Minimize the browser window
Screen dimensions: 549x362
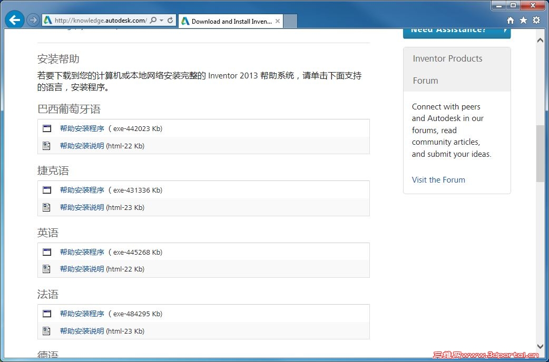(499, 6)
